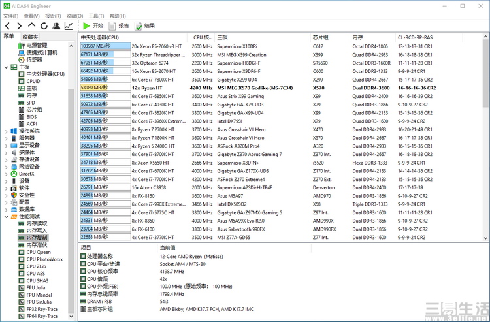Select the ACPI tree item
This screenshot has height=322, width=490.
tap(31, 124)
